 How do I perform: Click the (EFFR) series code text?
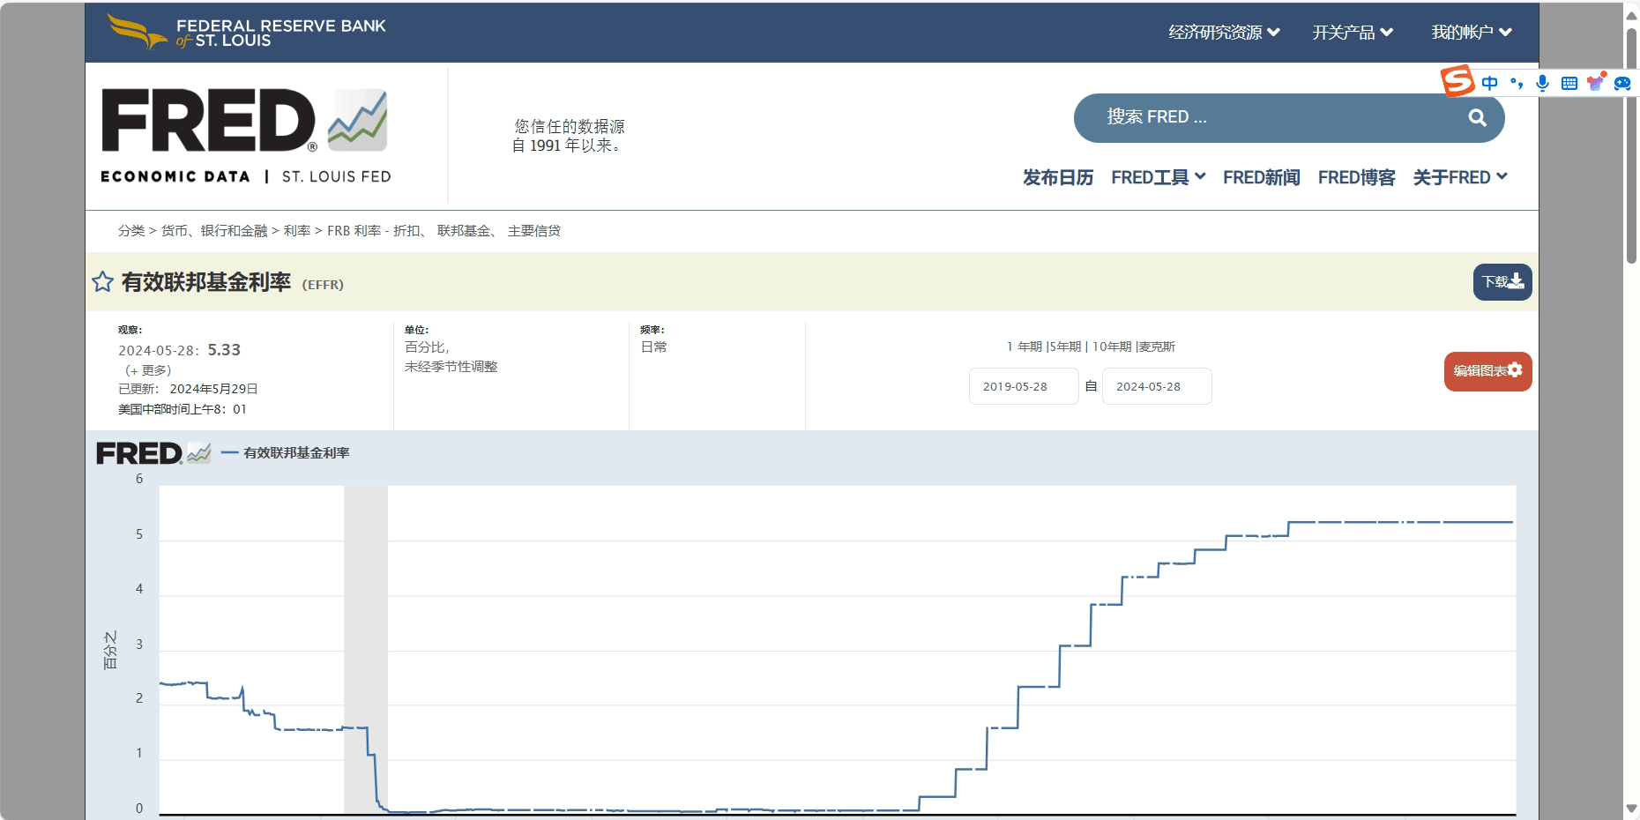point(323,285)
